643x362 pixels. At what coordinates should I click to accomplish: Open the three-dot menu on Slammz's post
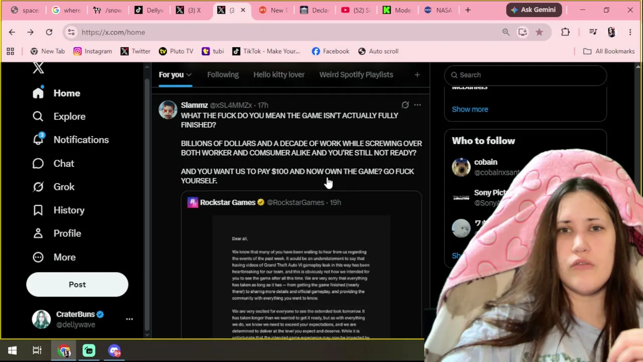417,105
